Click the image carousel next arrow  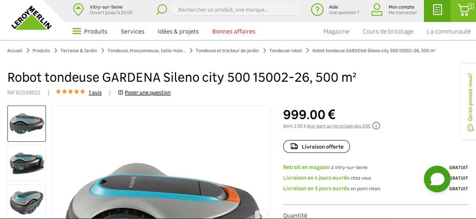(x=261, y=215)
